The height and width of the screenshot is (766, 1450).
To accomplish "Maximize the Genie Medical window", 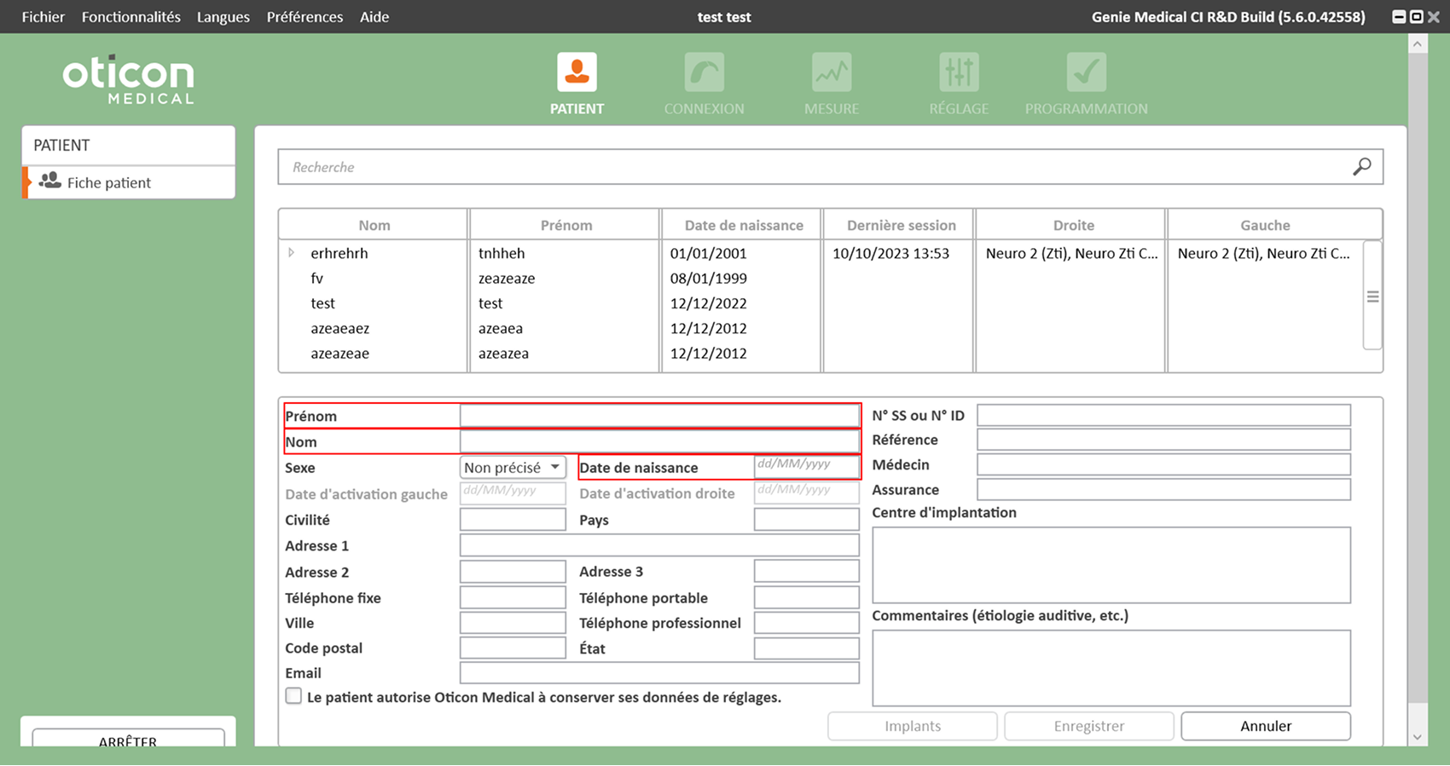I will coord(1416,17).
